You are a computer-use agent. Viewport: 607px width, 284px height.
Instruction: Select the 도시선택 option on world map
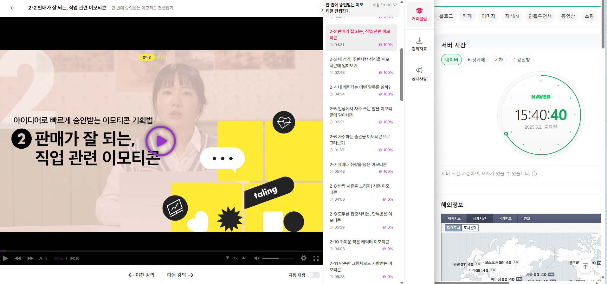470,228
